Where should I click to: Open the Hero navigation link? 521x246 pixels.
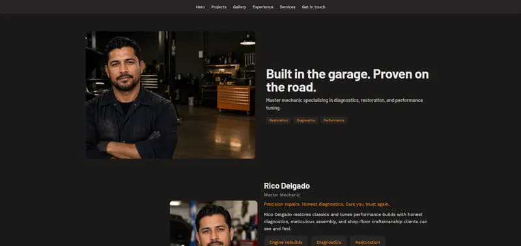pos(200,7)
